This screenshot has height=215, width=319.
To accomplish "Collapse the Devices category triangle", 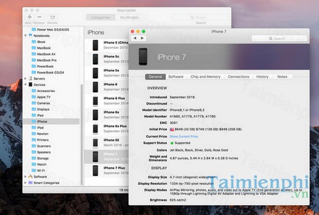I will tap(26, 85).
